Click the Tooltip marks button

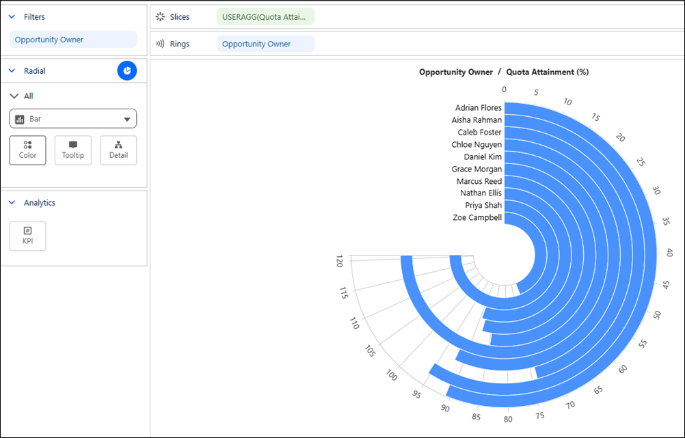click(73, 150)
